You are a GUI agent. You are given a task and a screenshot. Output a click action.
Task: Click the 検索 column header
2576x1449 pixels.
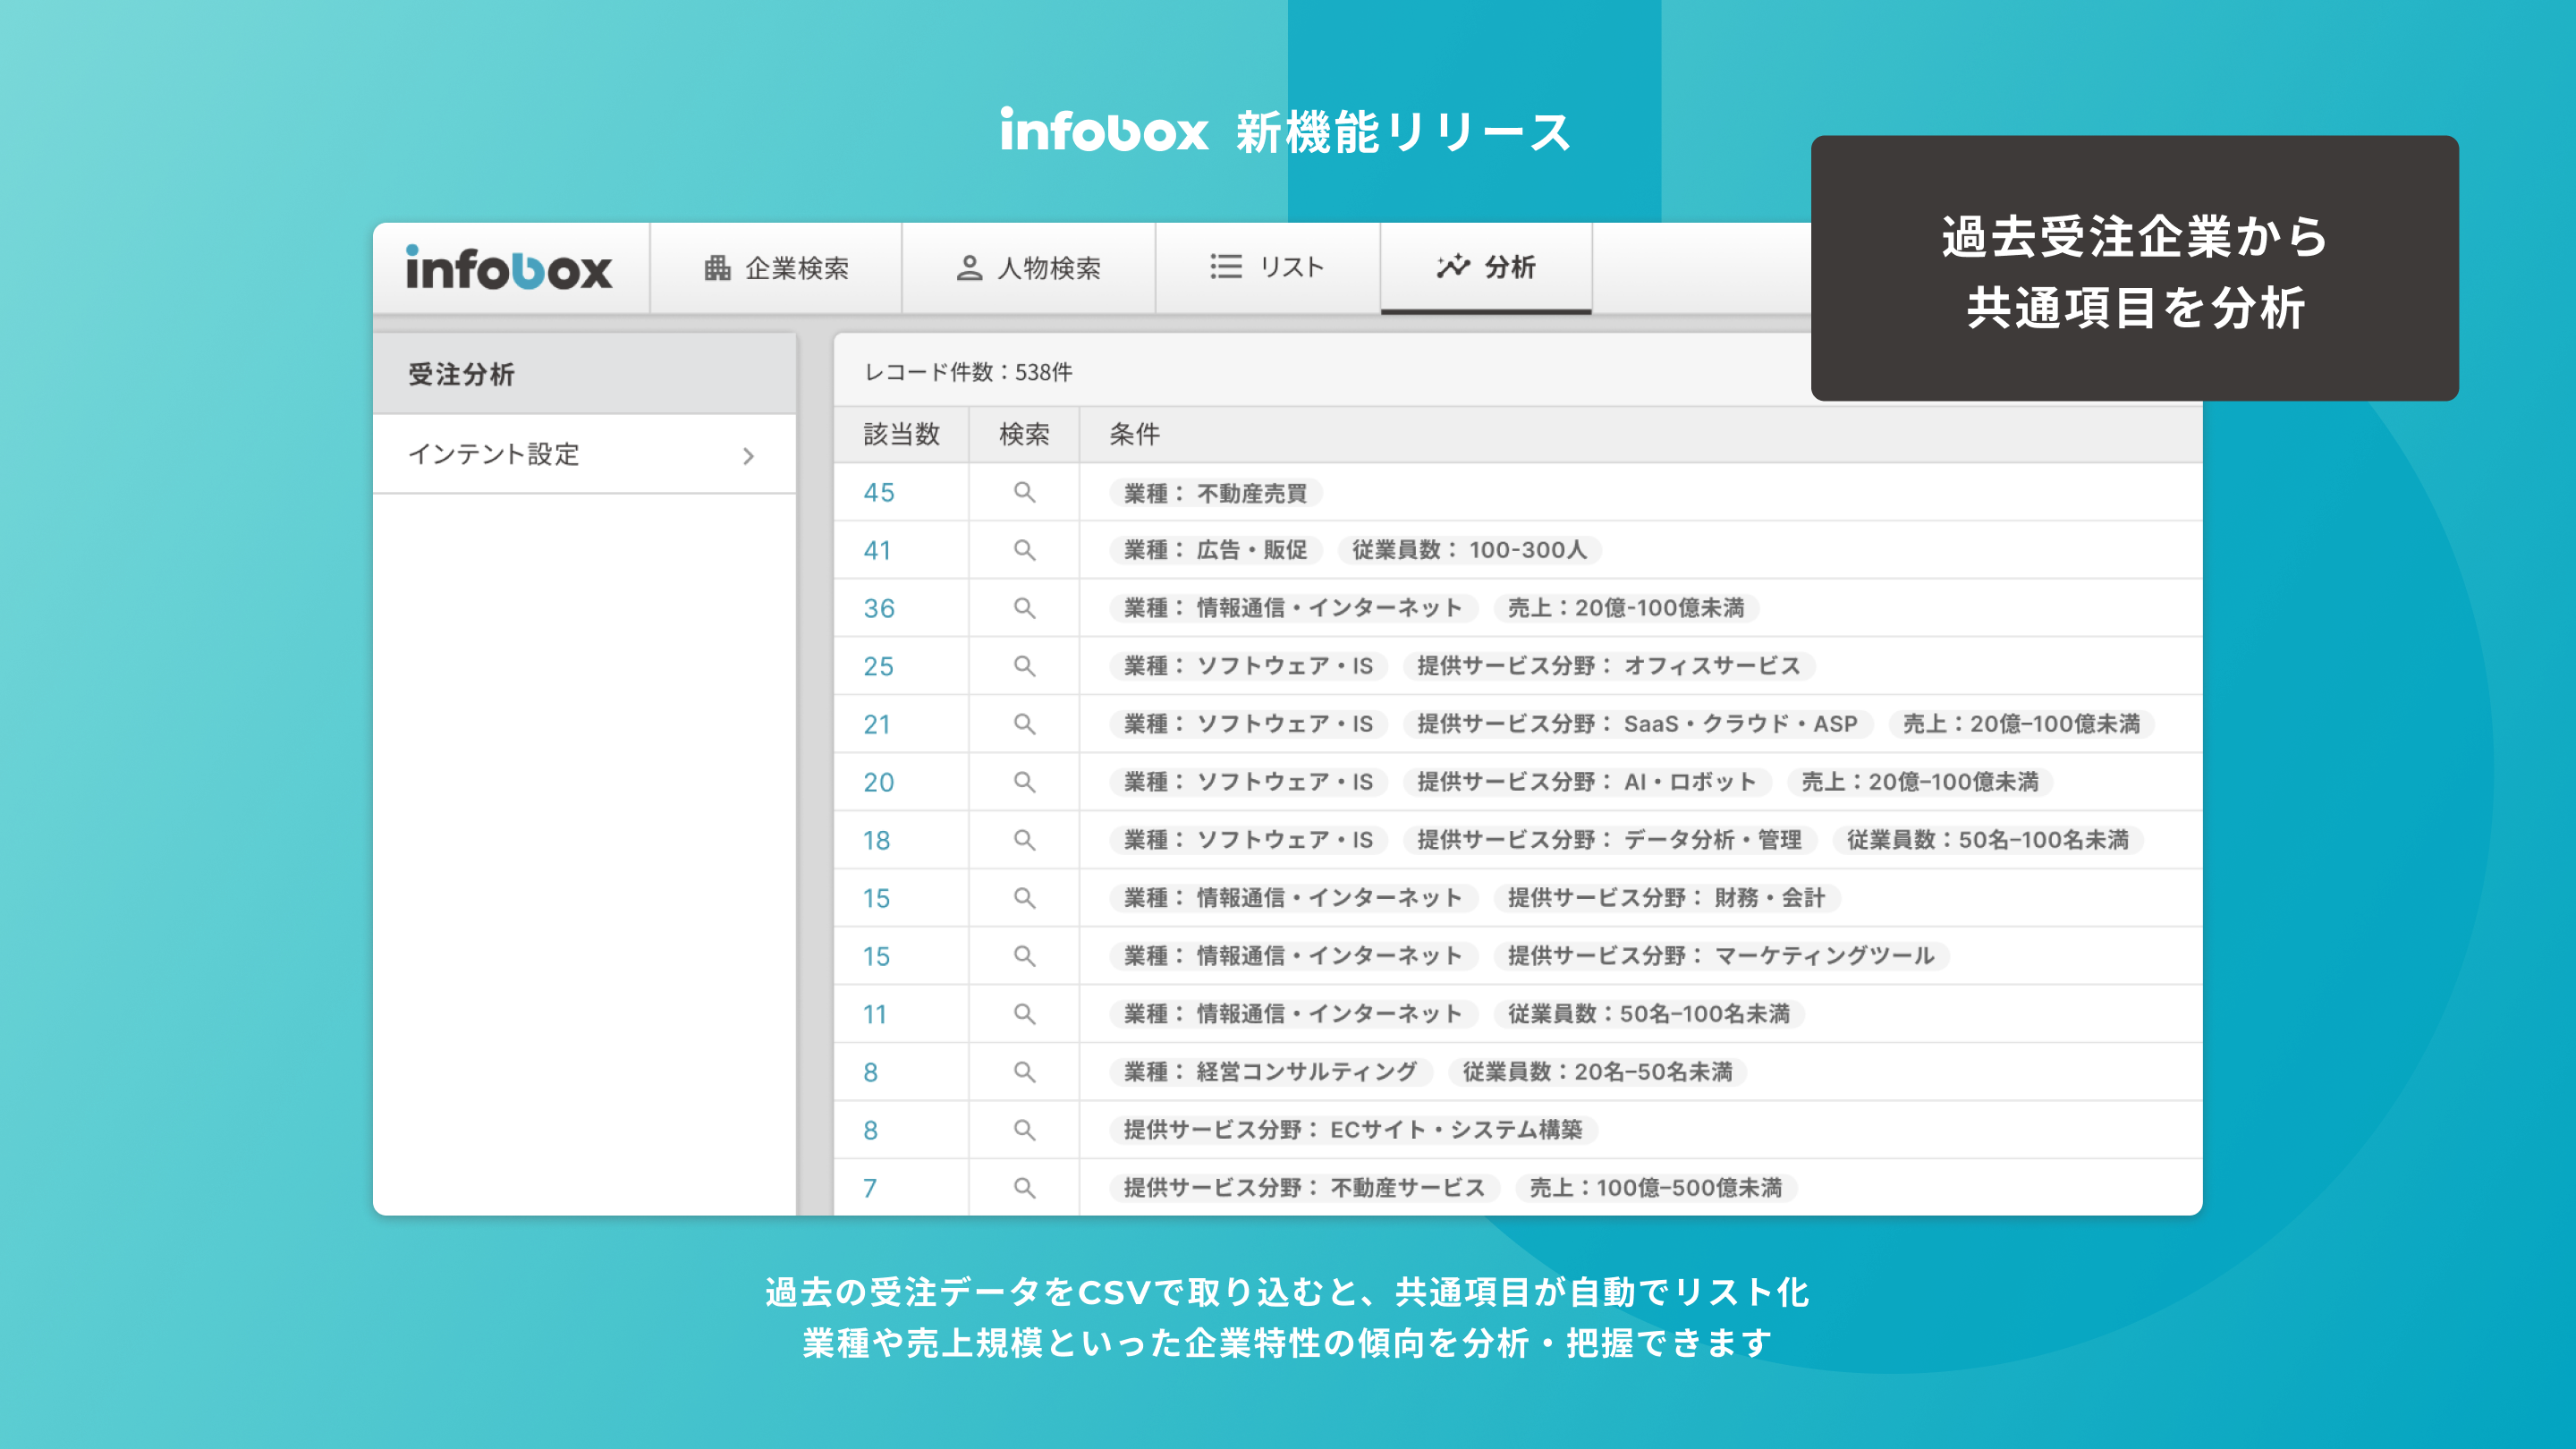click(x=1024, y=434)
